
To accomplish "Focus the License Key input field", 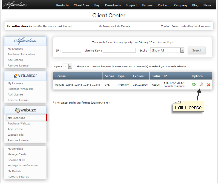I will [119, 50].
